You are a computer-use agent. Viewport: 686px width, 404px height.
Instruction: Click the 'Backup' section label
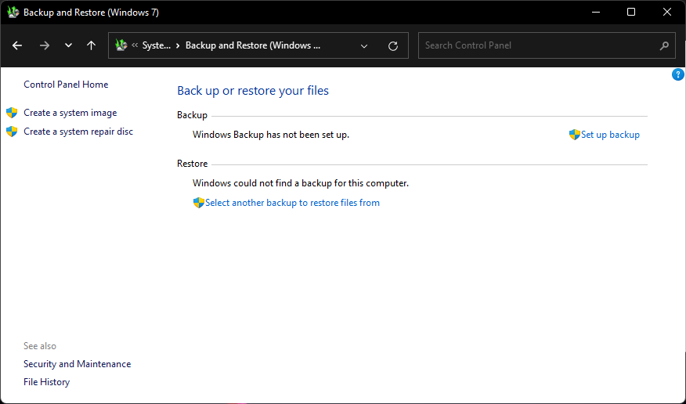[192, 115]
